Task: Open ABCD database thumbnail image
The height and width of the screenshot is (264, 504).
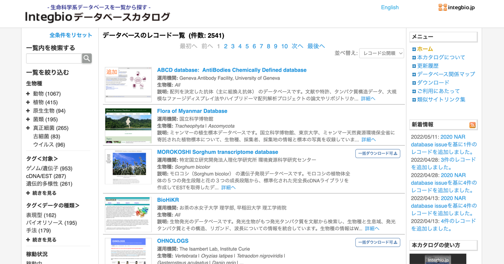Action: point(128,84)
